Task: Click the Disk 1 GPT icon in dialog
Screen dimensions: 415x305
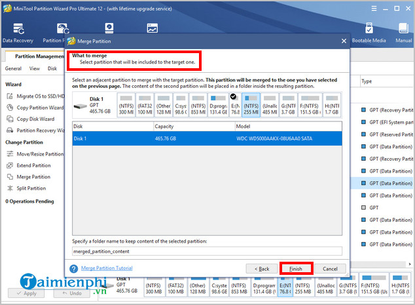Action: coord(81,106)
